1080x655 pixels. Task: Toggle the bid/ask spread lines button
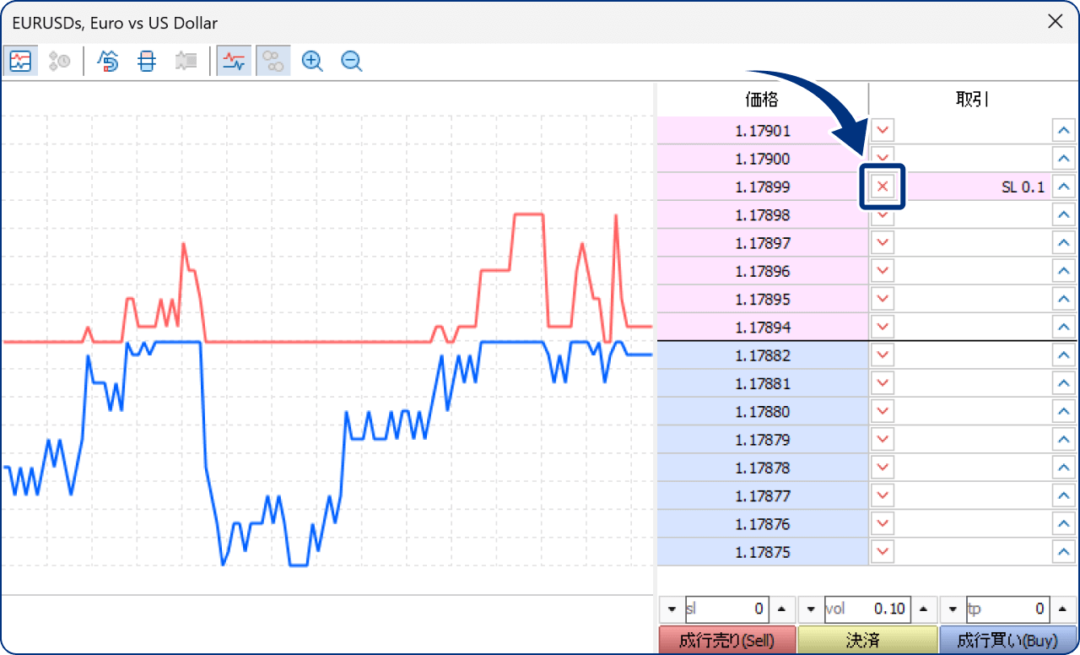point(234,61)
